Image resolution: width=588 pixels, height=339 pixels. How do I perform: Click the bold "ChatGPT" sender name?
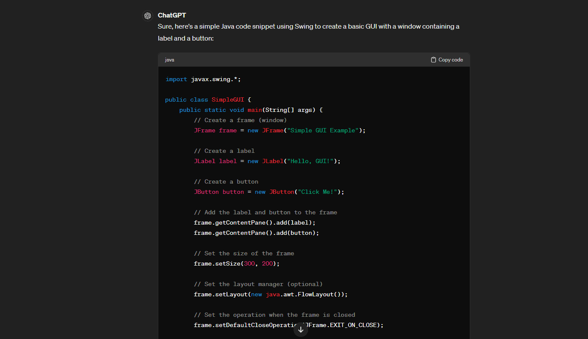(x=172, y=15)
